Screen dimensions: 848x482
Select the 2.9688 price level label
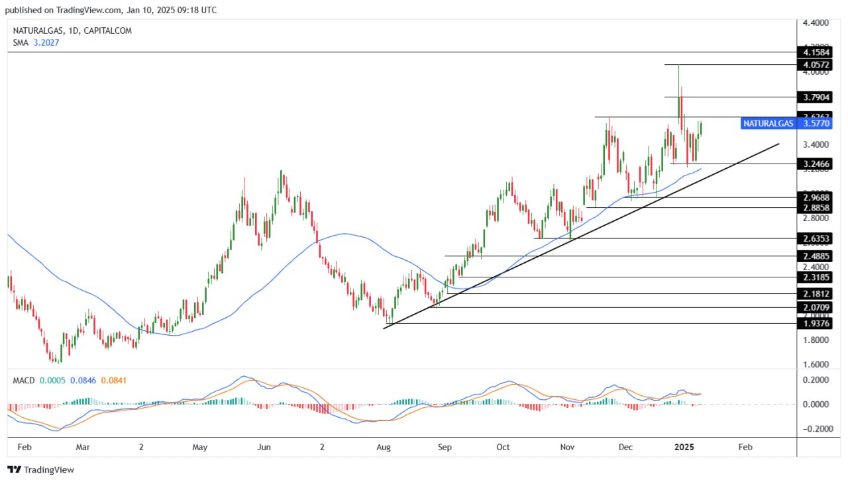(816, 197)
